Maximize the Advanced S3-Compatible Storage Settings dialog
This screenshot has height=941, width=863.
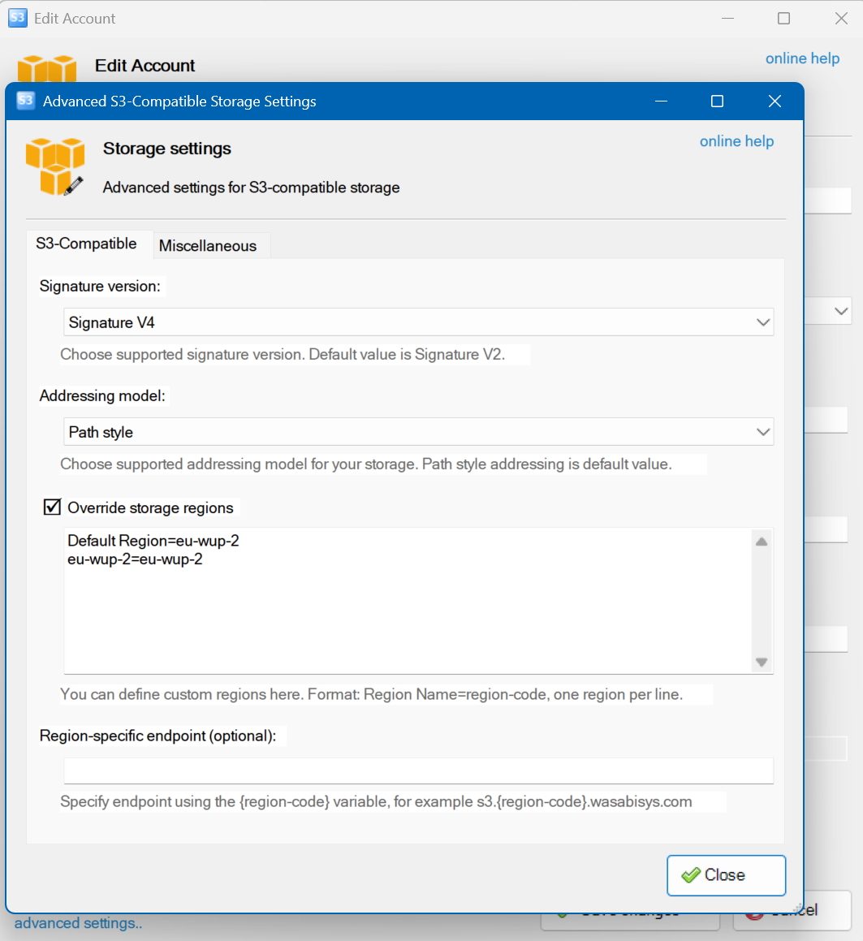click(717, 101)
